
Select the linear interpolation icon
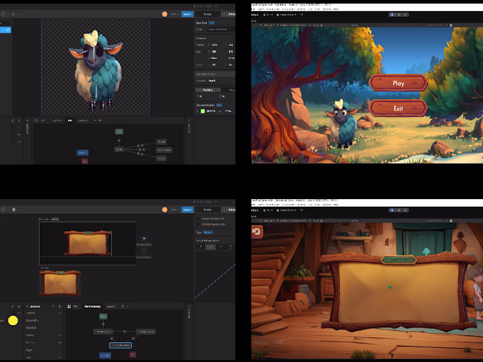tap(211, 247)
